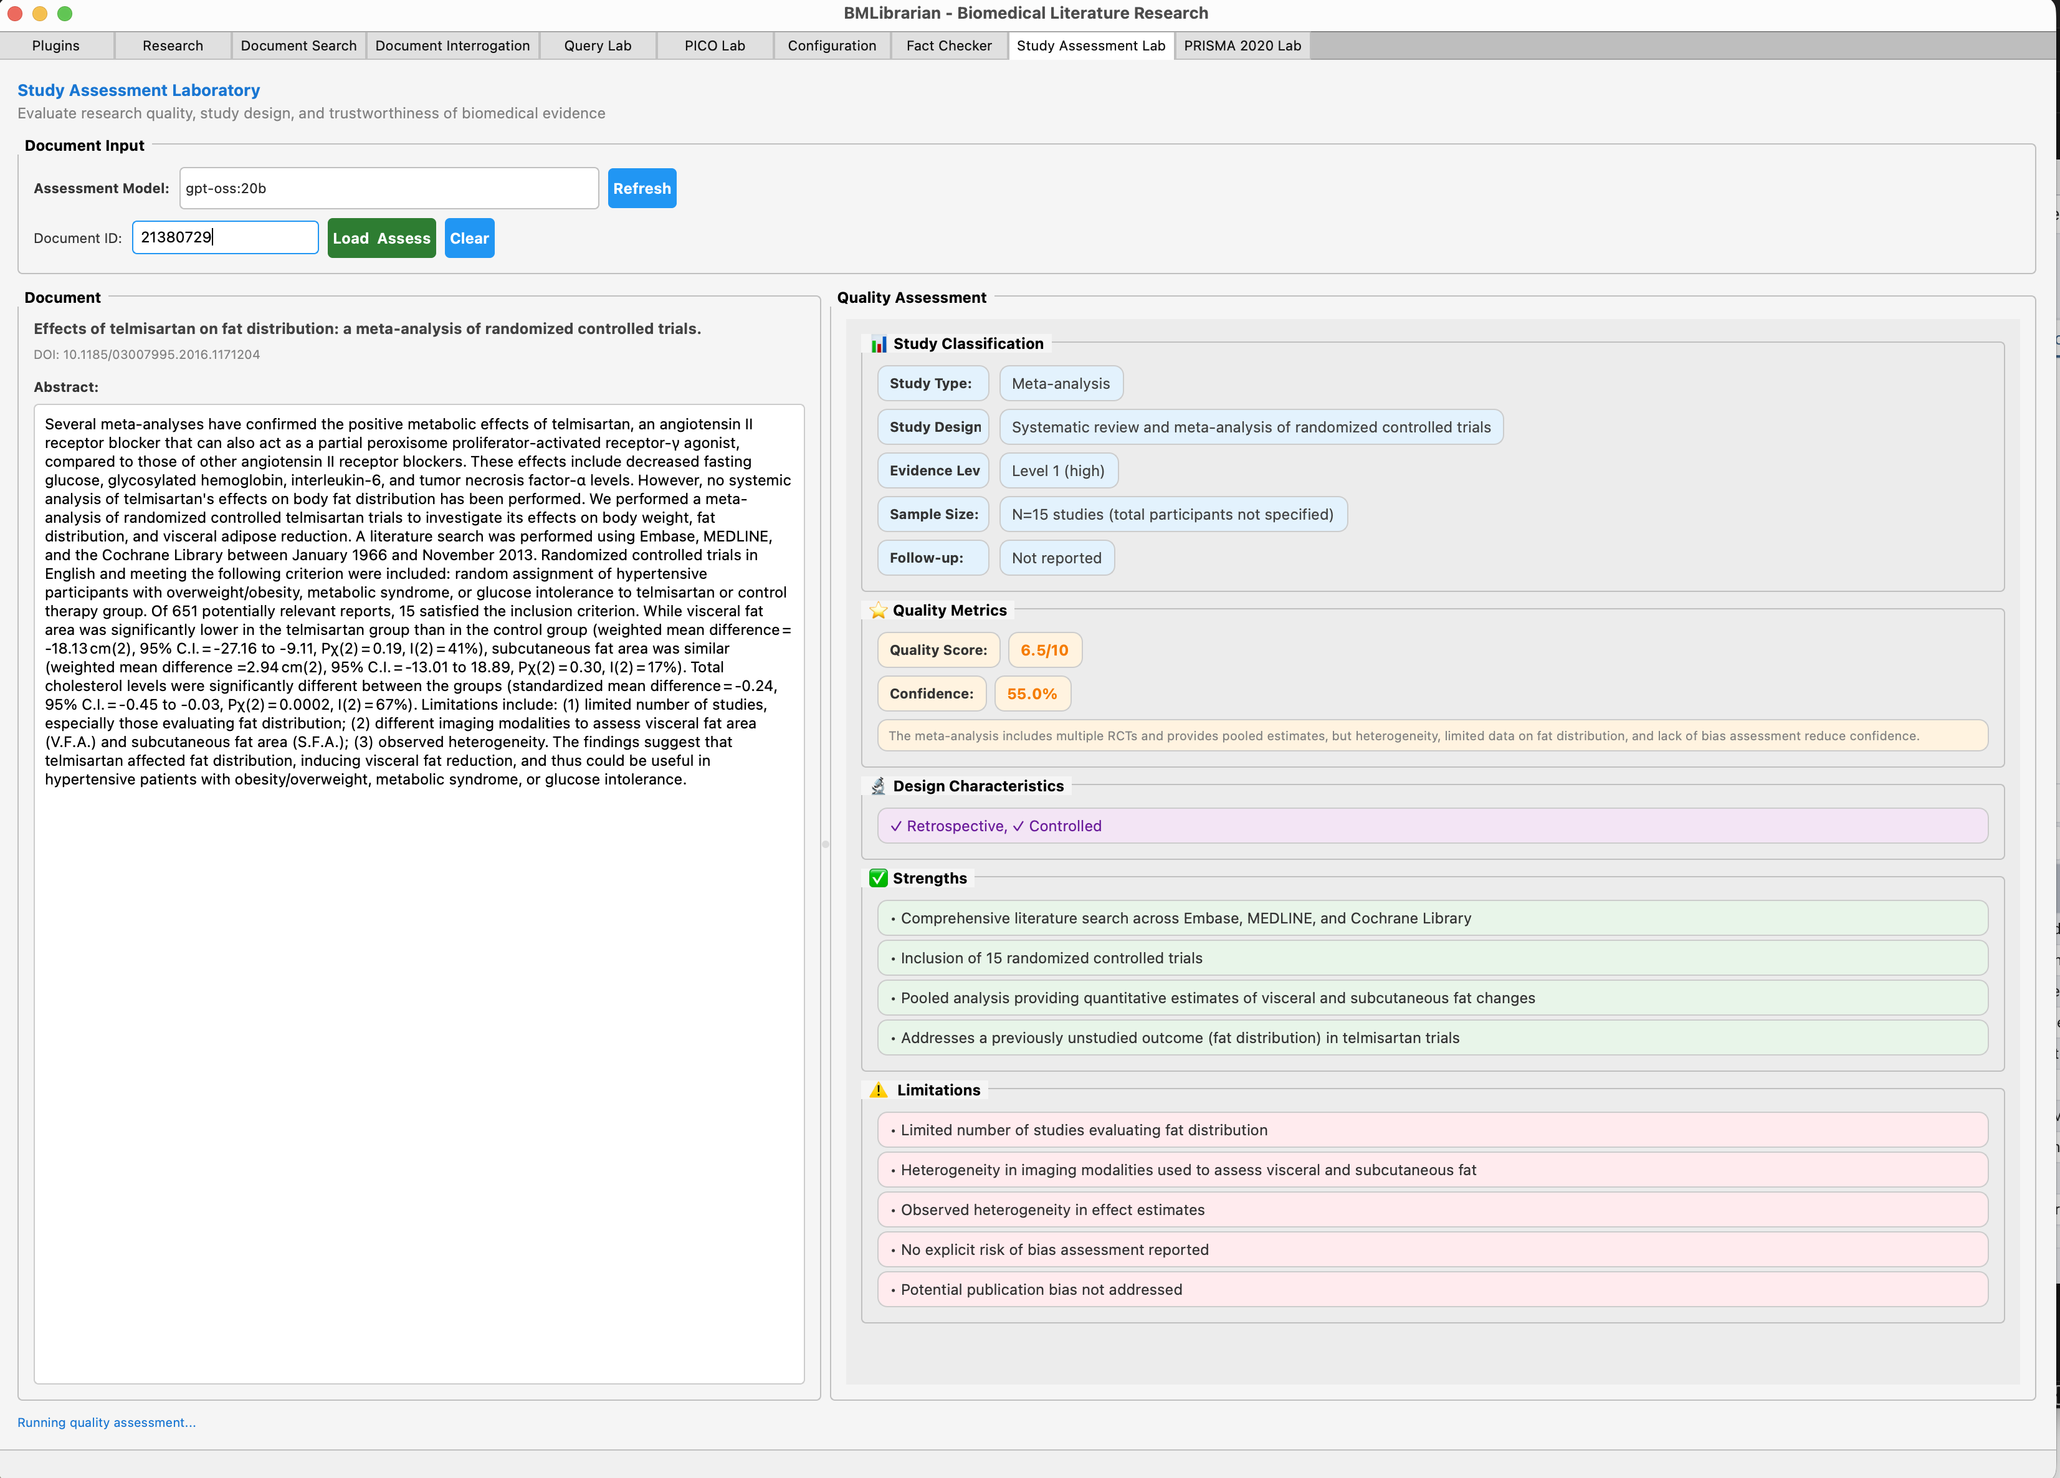Switch to the PRISMA 2020 Lab tab
The height and width of the screenshot is (1478, 2060).
pyautogui.click(x=1242, y=45)
